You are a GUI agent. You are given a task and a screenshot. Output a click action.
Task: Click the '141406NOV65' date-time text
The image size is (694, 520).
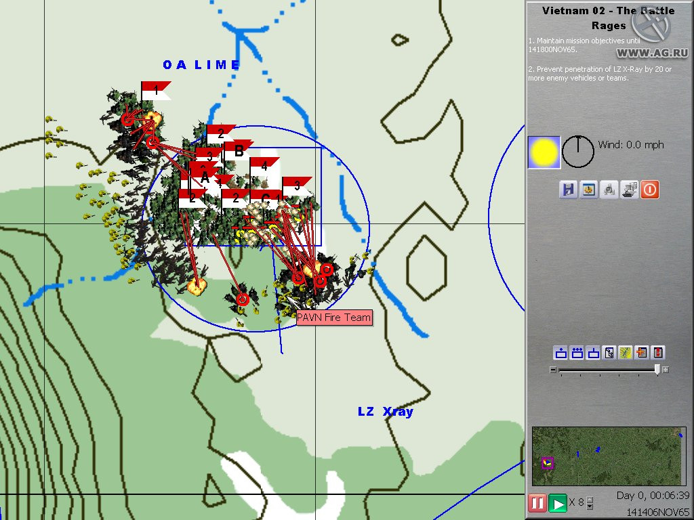657,512
